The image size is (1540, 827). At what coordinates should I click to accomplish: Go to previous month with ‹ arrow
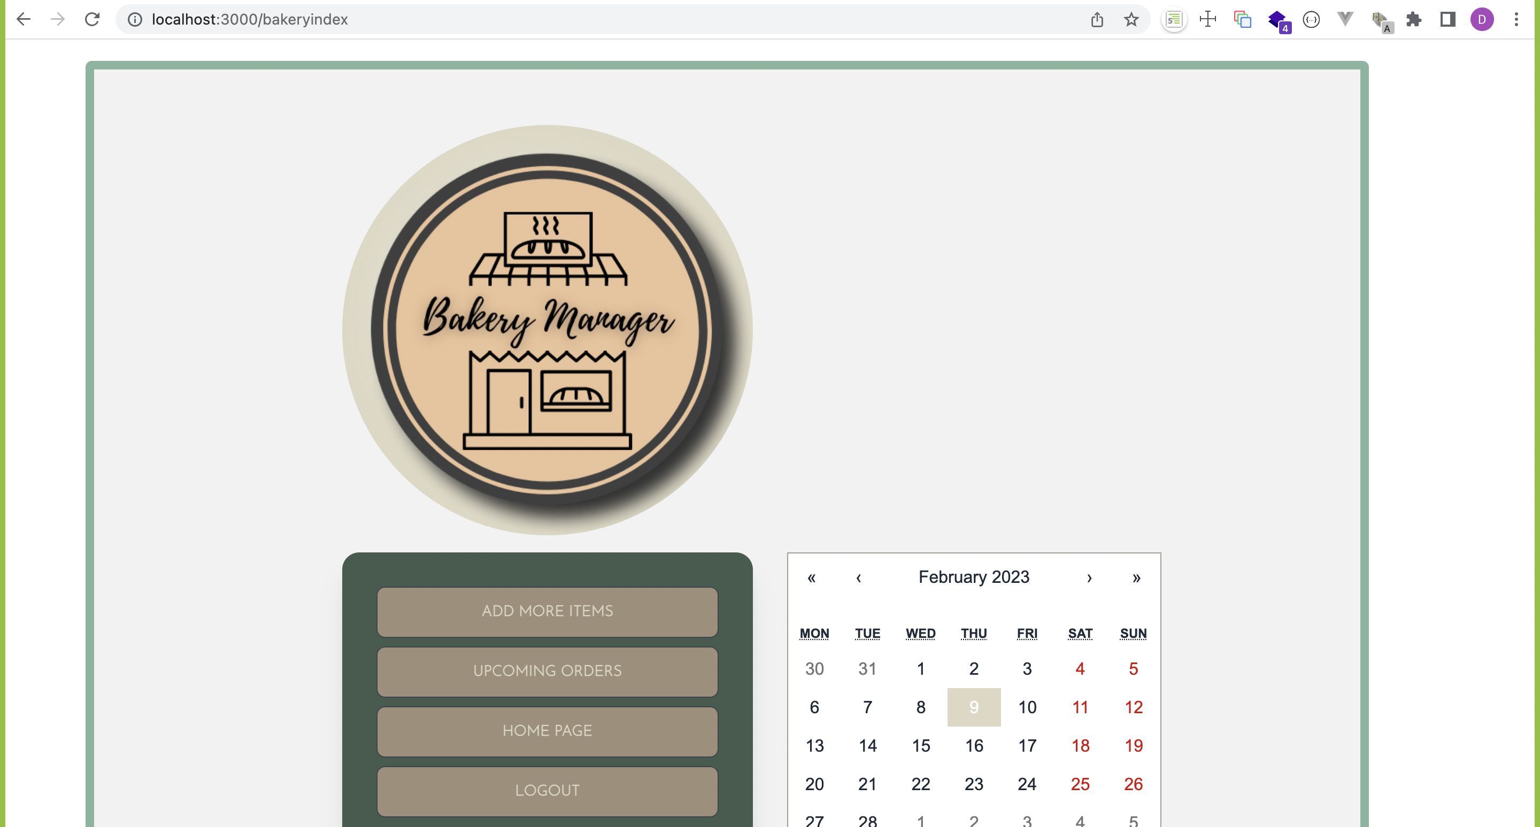pos(858,578)
